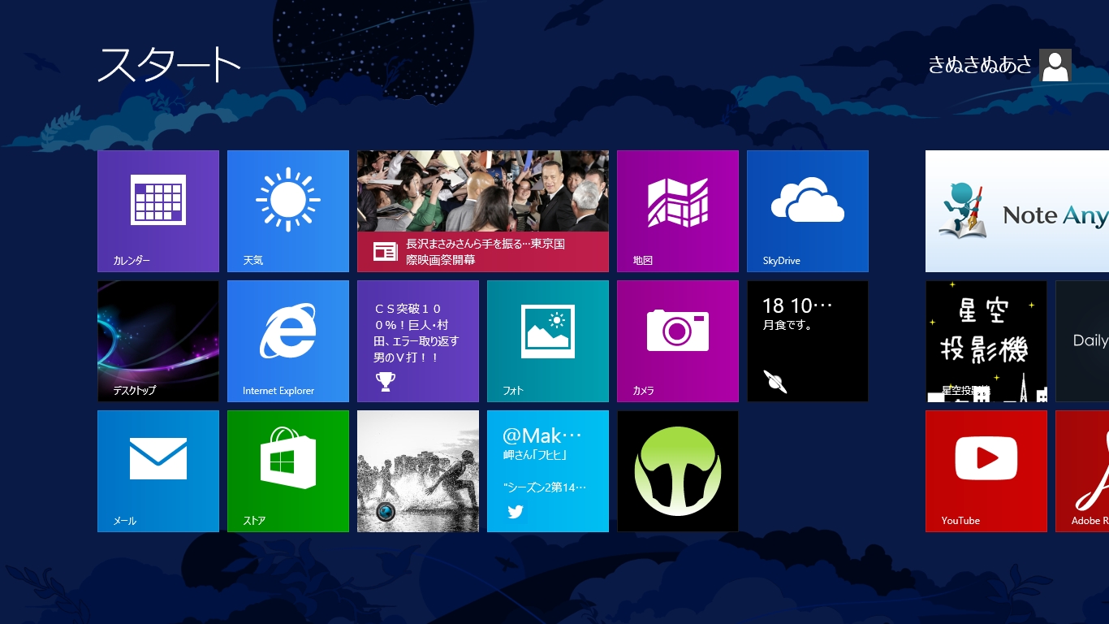The width and height of the screenshot is (1109, 624).
Task: Launch the ストア store tile
Action: point(288,471)
